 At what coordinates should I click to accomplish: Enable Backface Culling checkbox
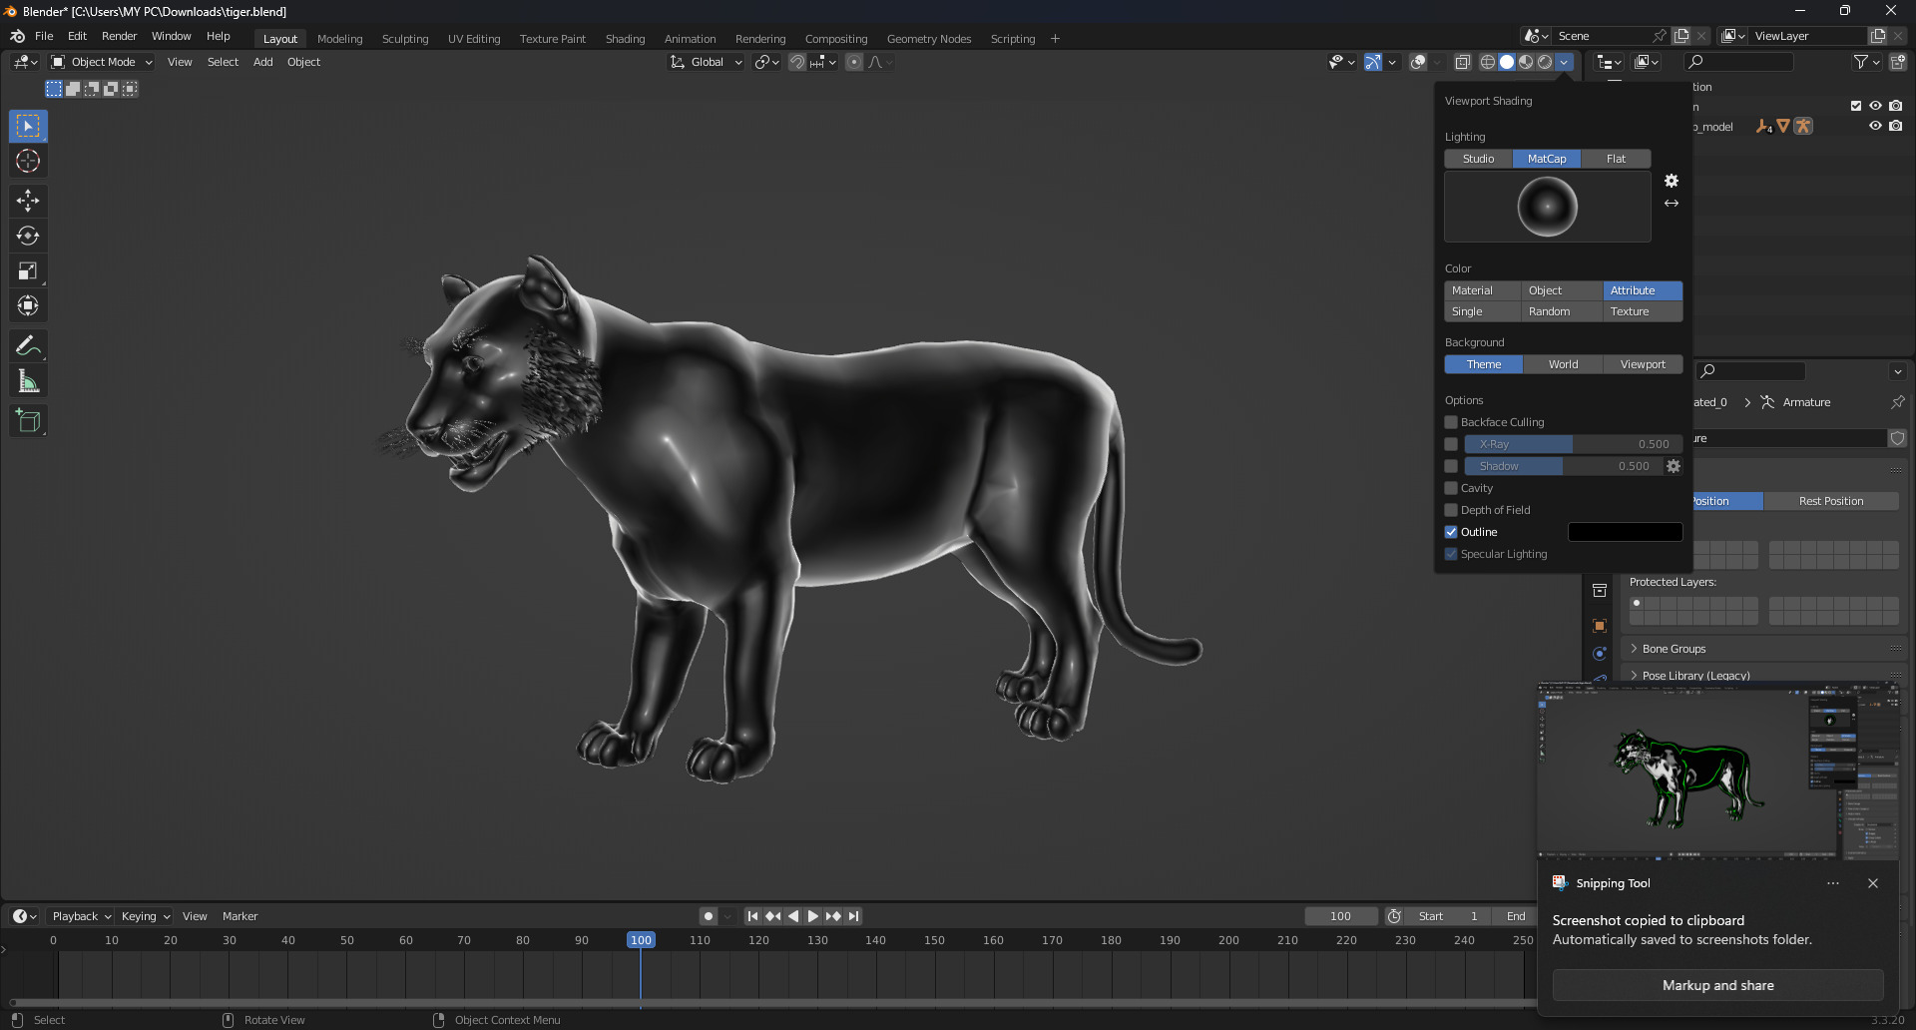pyautogui.click(x=1451, y=422)
